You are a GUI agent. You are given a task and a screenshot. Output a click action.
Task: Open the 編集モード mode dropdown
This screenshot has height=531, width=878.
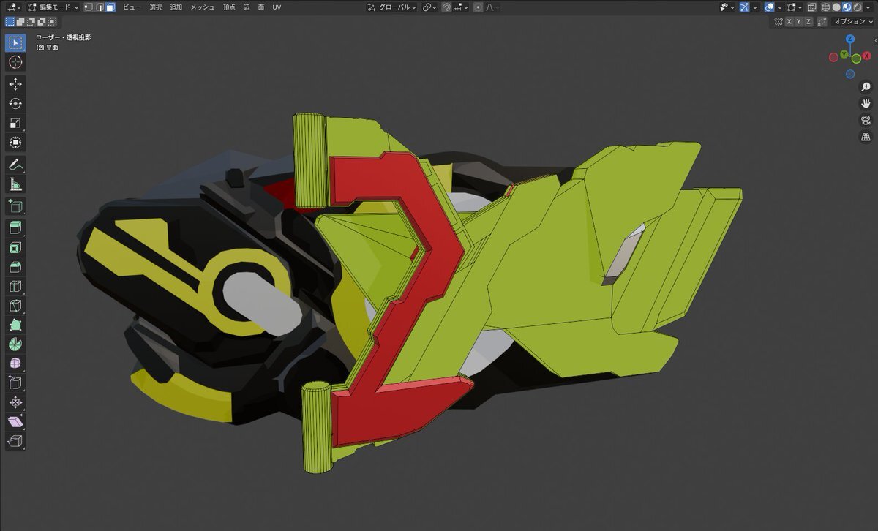click(x=55, y=7)
